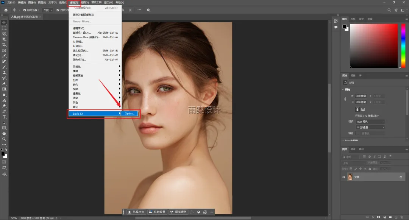Select the Type tool

[x=4, y=117]
